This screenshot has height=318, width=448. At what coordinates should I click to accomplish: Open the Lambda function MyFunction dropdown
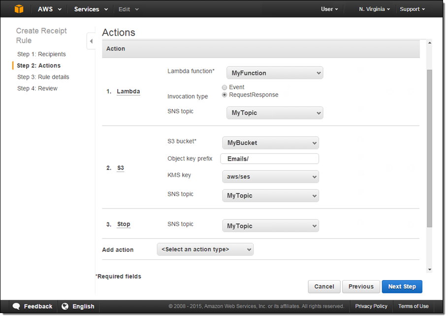click(x=274, y=73)
